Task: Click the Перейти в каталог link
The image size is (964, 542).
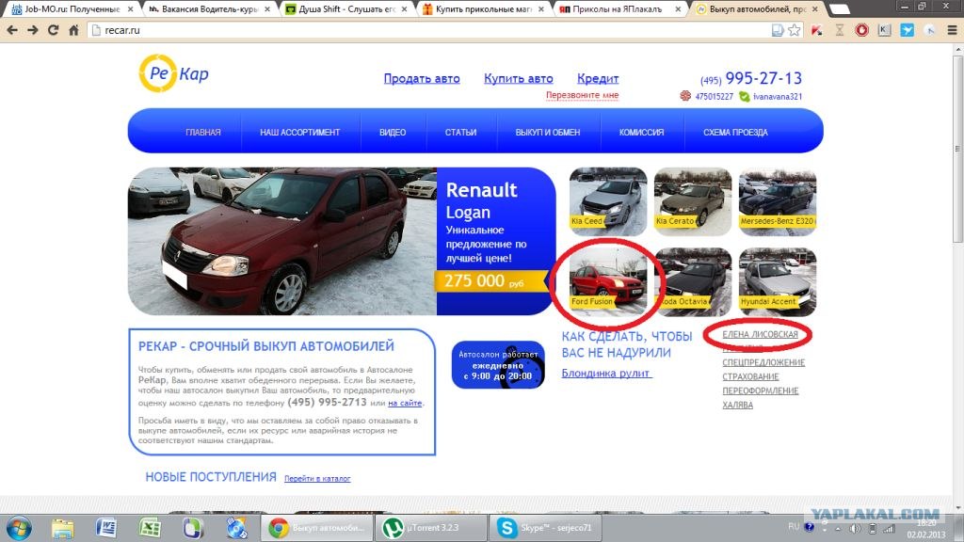Action: (x=317, y=479)
